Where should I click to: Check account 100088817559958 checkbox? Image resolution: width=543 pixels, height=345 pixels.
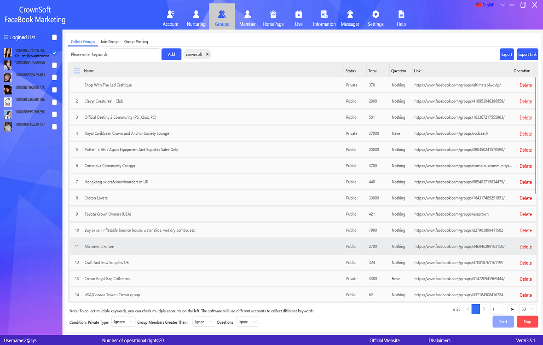(54, 65)
